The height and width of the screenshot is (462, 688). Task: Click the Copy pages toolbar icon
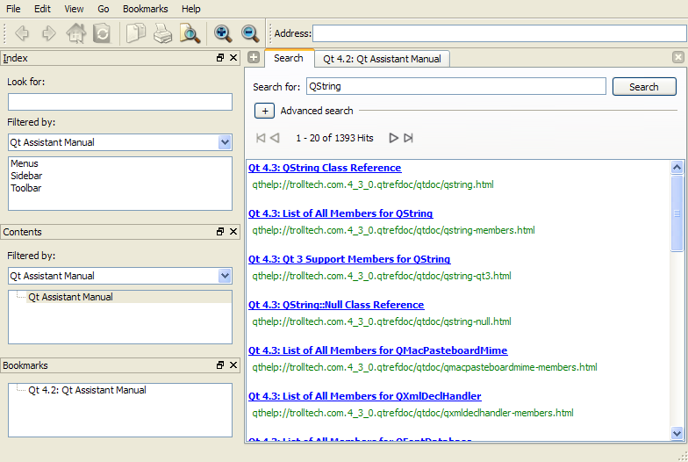(x=135, y=33)
